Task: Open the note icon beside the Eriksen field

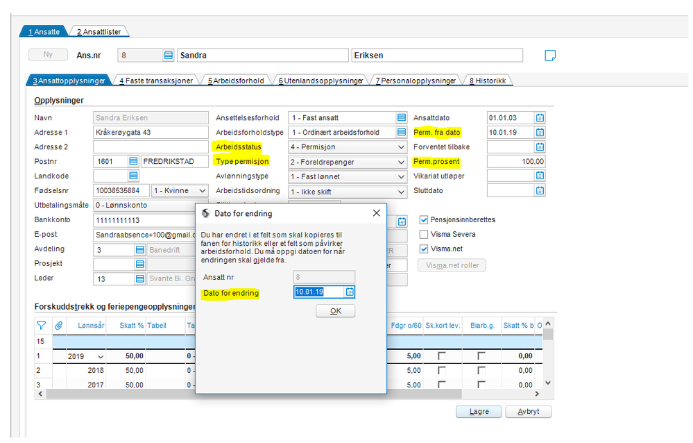Action: point(550,56)
